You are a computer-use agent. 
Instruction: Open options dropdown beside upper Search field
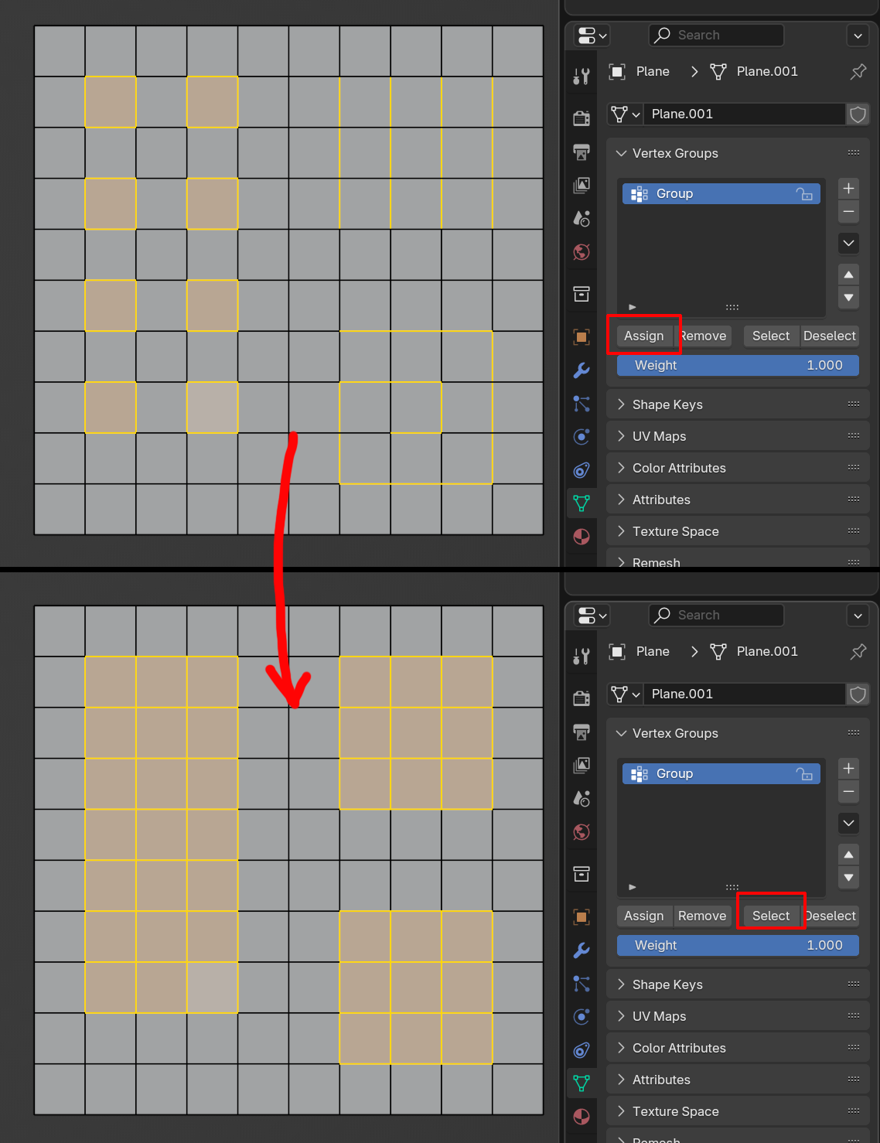(858, 36)
